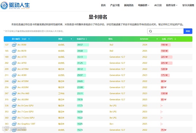The height and width of the screenshot is (133, 196).
Task: Open the Arc B570 link
Action: 22,51
